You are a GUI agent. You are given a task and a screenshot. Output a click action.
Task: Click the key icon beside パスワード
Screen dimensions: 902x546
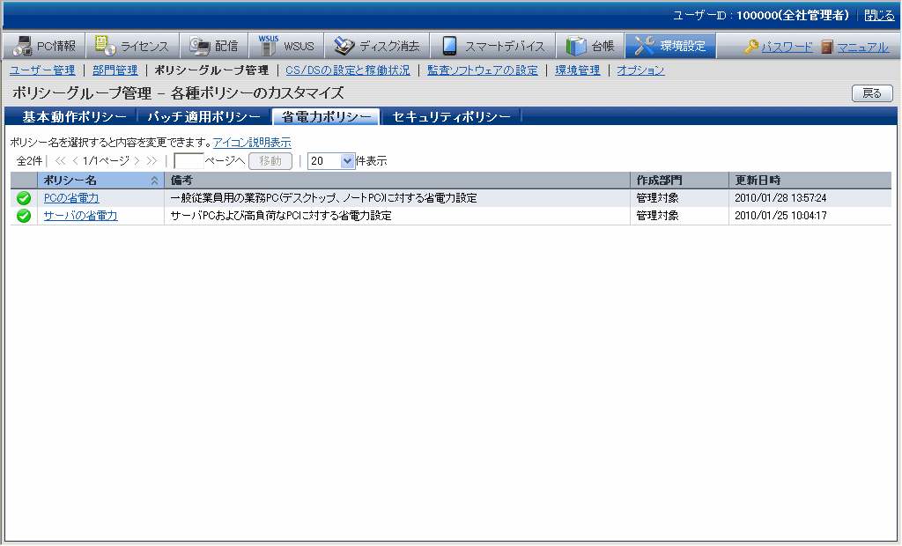750,47
